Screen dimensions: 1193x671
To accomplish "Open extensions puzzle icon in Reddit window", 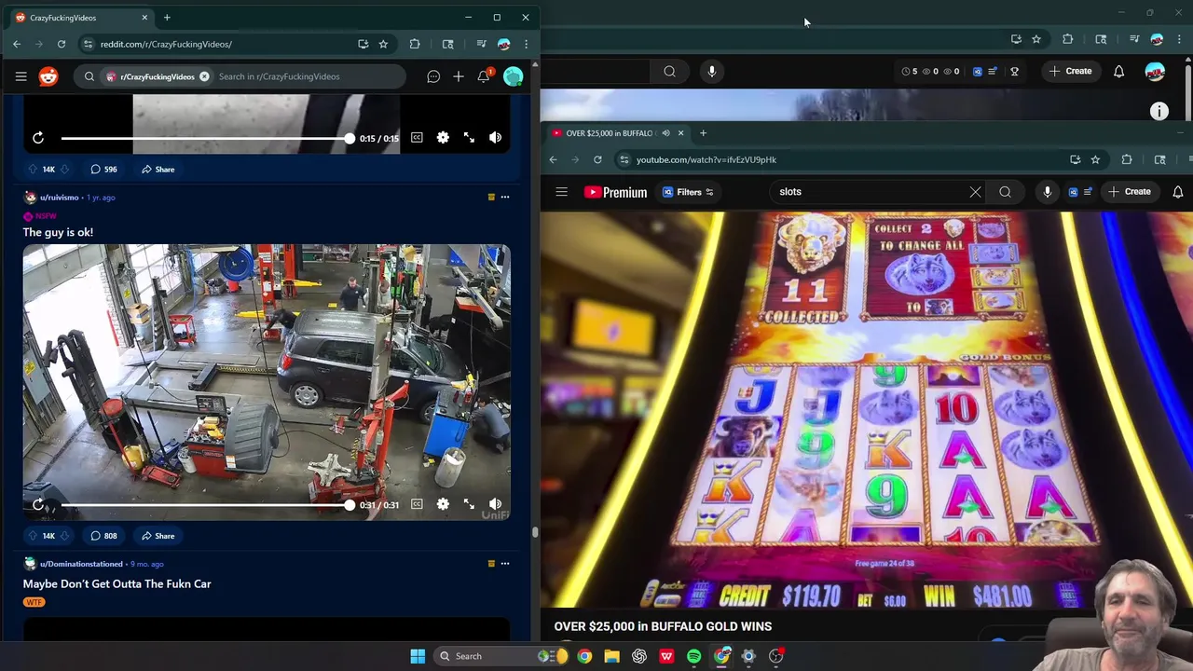I will click(415, 44).
